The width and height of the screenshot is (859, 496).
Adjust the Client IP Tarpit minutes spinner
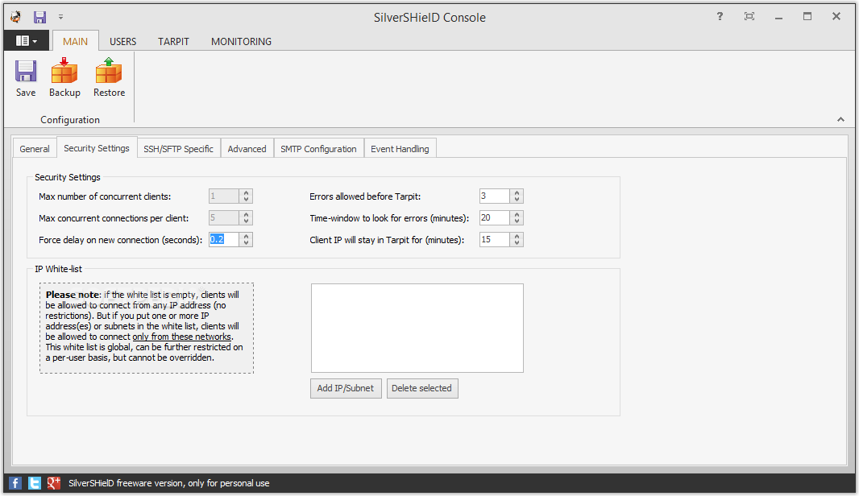point(517,239)
